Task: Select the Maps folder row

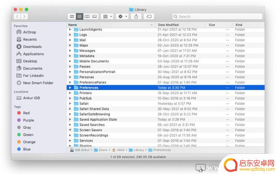Action: [165, 45]
